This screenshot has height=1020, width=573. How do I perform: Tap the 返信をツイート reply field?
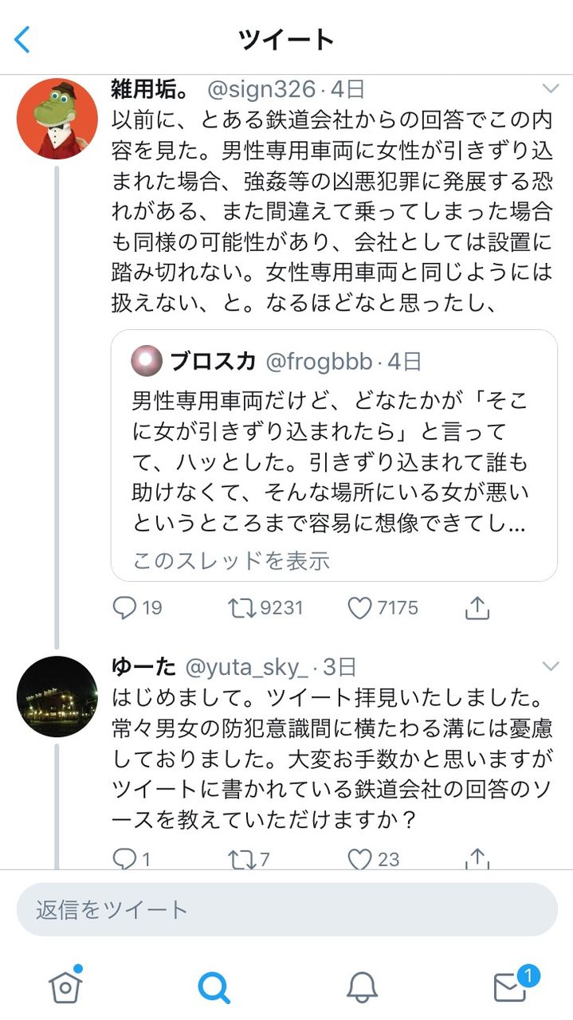click(286, 909)
